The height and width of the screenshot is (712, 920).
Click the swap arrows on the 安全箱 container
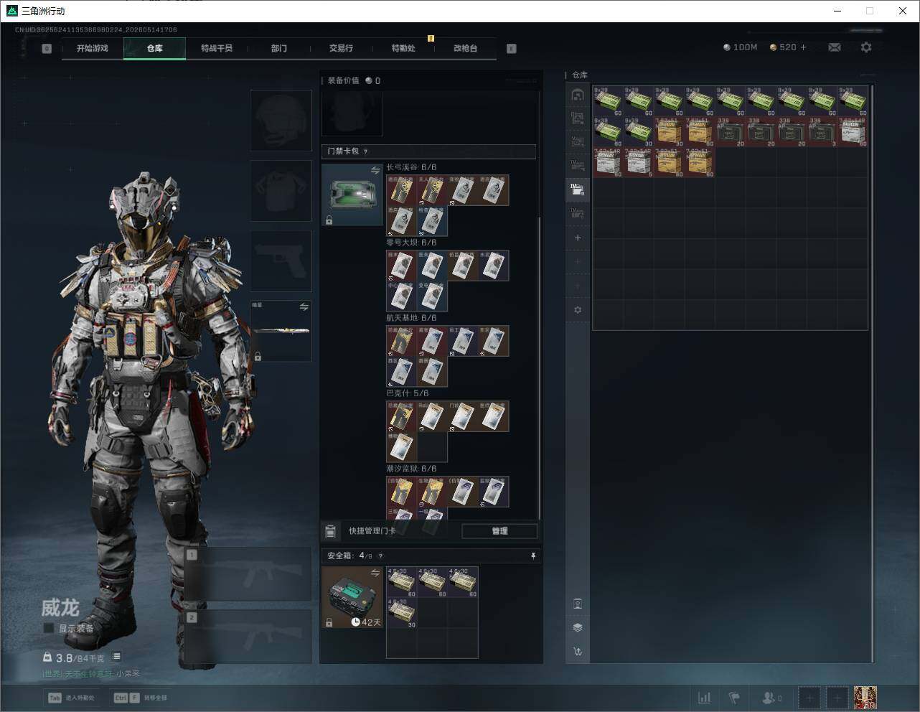[x=375, y=572]
